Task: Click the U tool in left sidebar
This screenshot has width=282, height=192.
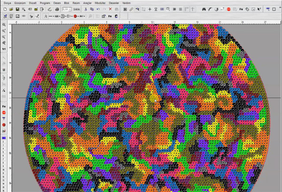Action: click(x=4, y=70)
